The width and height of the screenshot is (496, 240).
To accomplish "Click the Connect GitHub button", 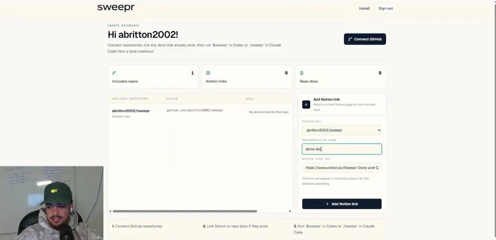I will click(365, 39).
